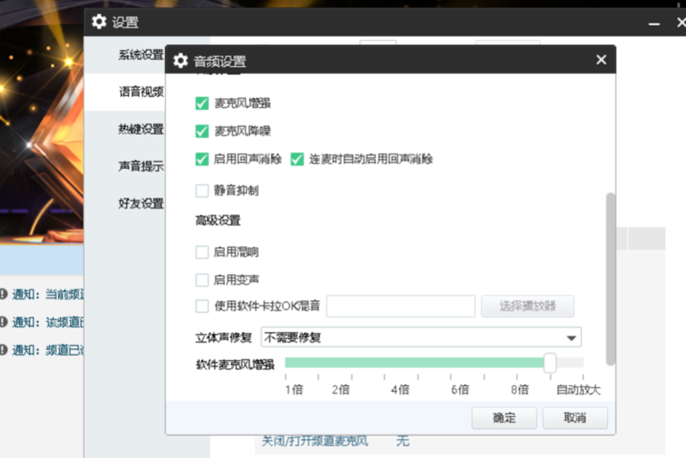Minimize the 设置 window
Image resolution: width=686 pixels, height=458 pixels.
pos(653,23)
